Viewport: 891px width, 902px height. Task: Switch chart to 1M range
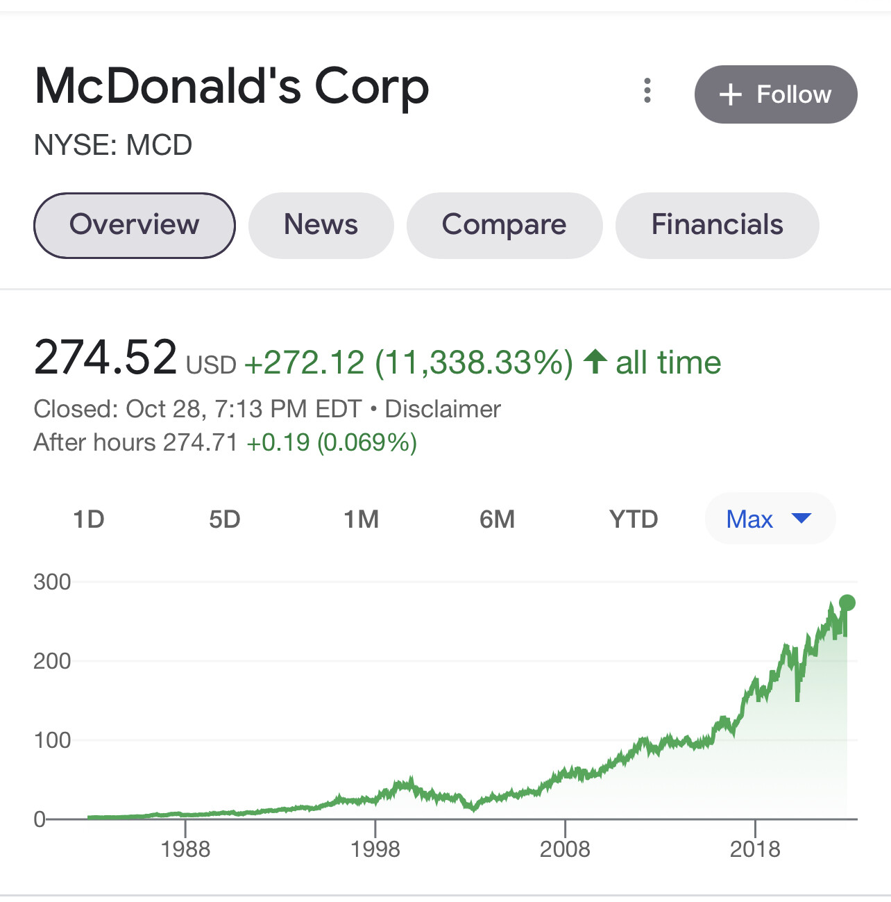[x=362, y=519]
